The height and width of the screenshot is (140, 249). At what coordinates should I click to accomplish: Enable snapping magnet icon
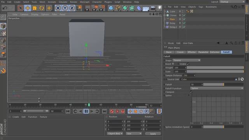[x=3, y=71]
